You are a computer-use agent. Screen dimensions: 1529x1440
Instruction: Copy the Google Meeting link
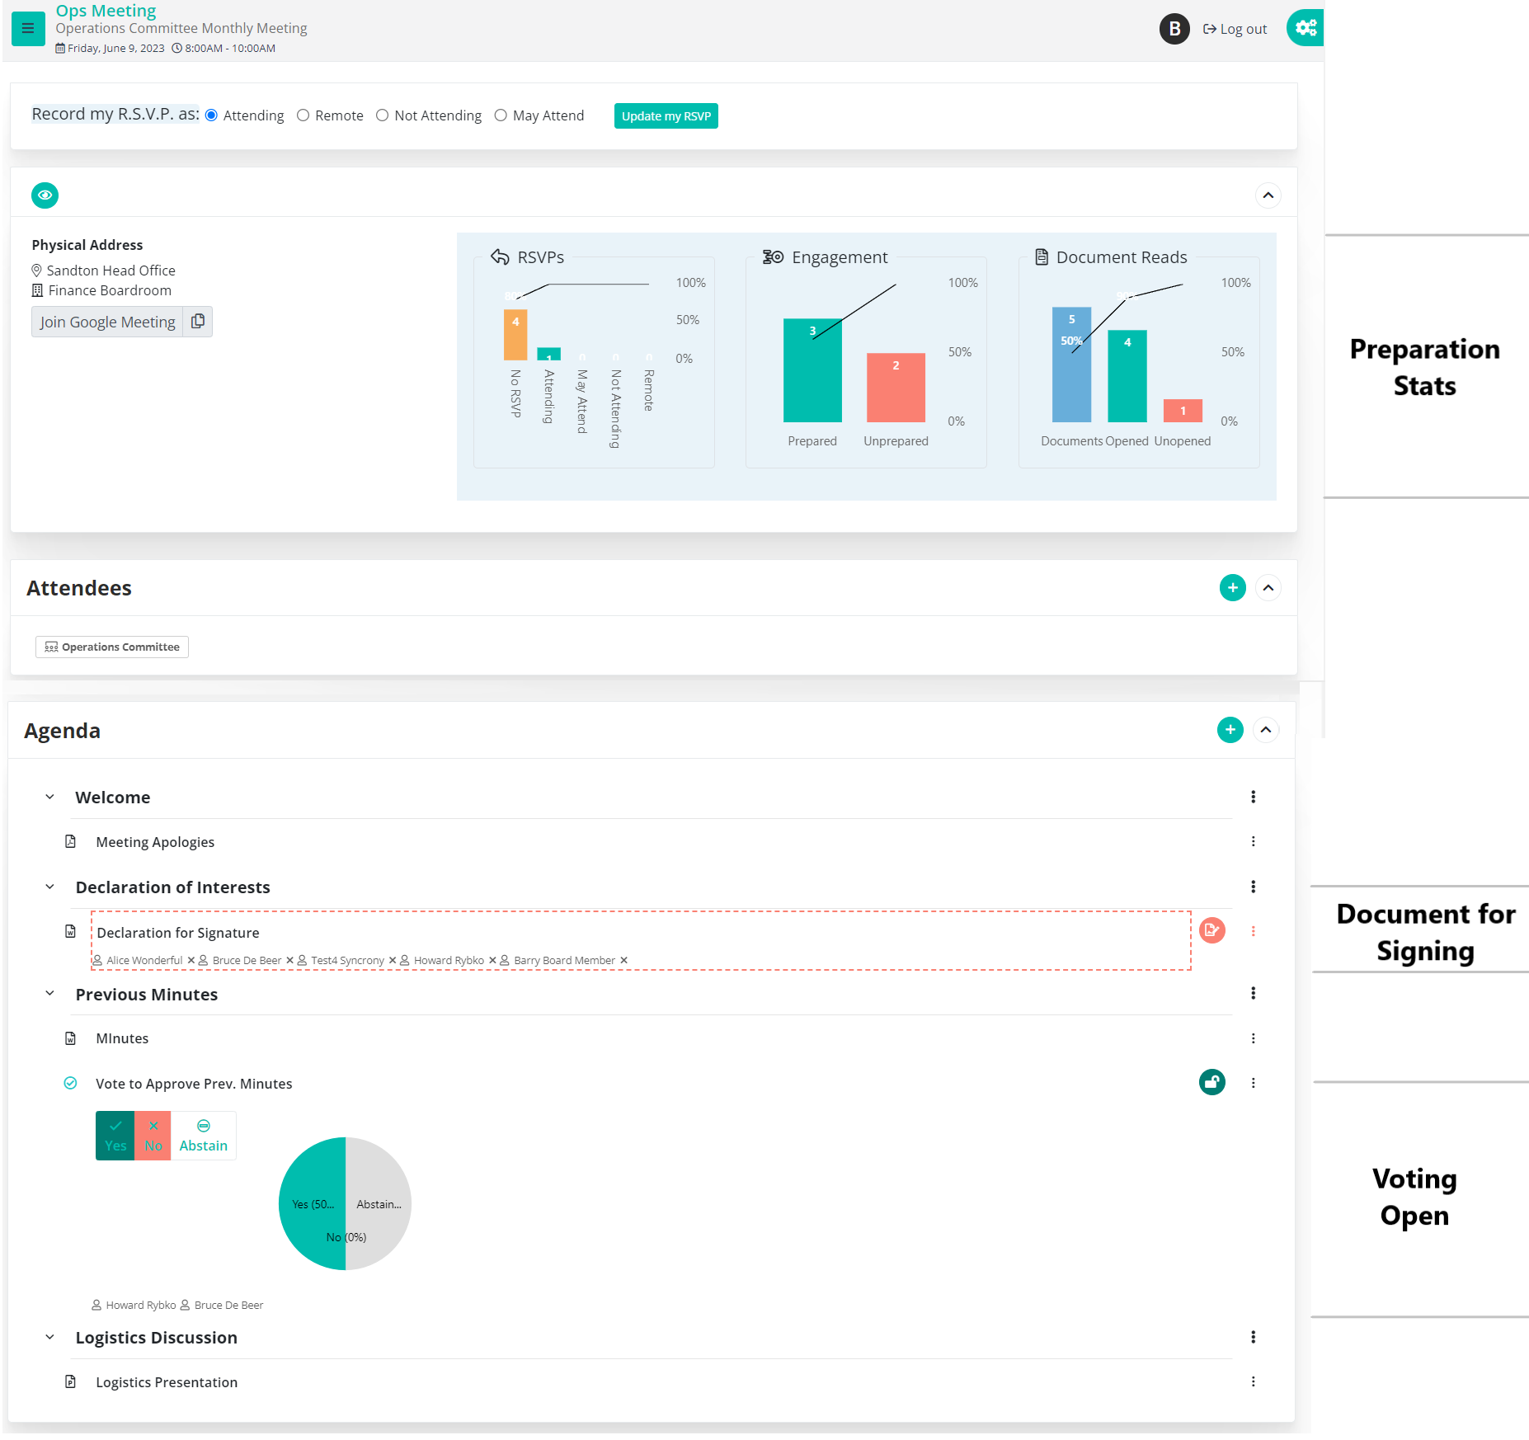198,322
